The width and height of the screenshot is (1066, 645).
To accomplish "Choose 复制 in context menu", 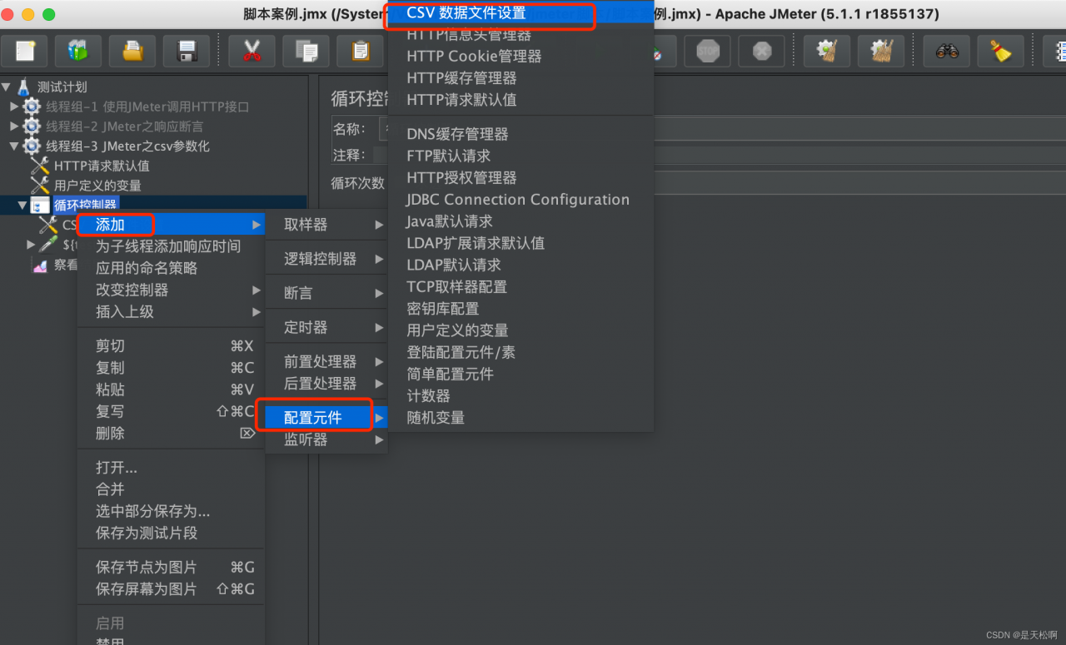I will (x=171, y=368).
